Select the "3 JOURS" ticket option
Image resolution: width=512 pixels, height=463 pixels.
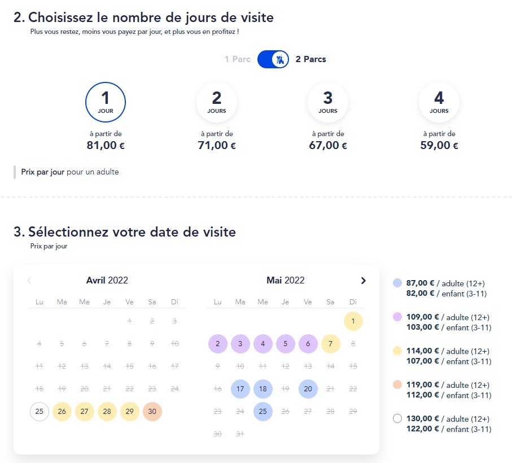click(x=327, y=102)
